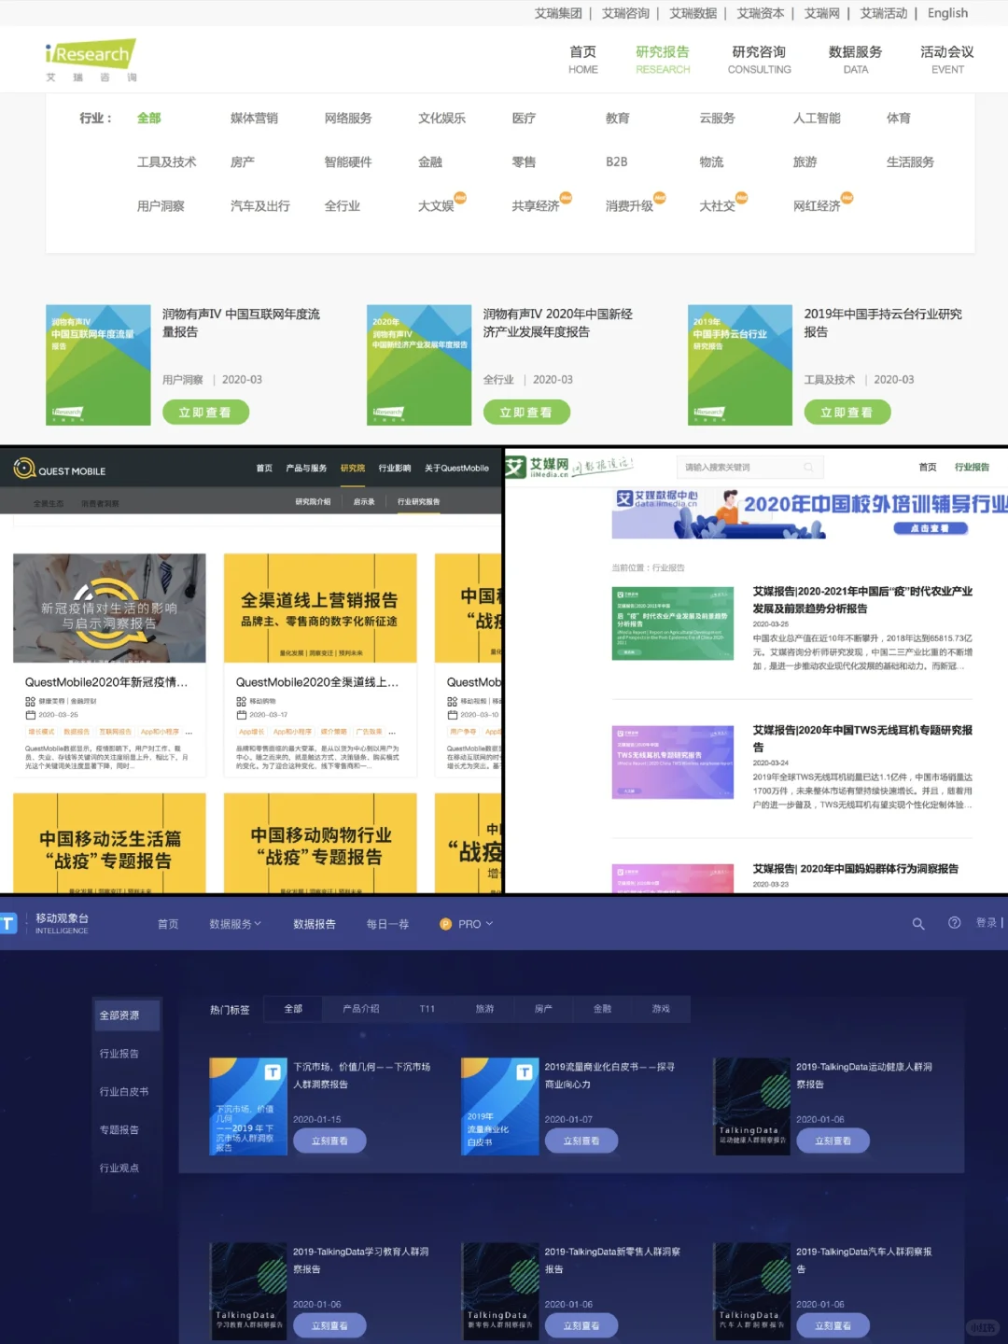Select 全部资源 in TalkingData sidebar

(127, 1015)
